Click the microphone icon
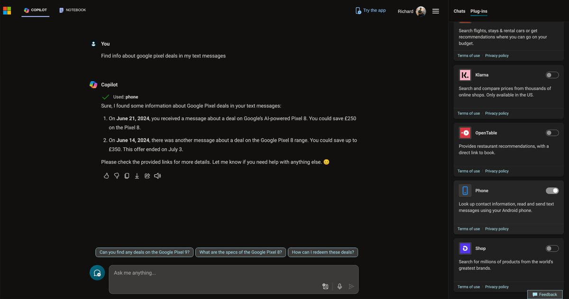The image size is (569, 299). click(x=340, y=286)
